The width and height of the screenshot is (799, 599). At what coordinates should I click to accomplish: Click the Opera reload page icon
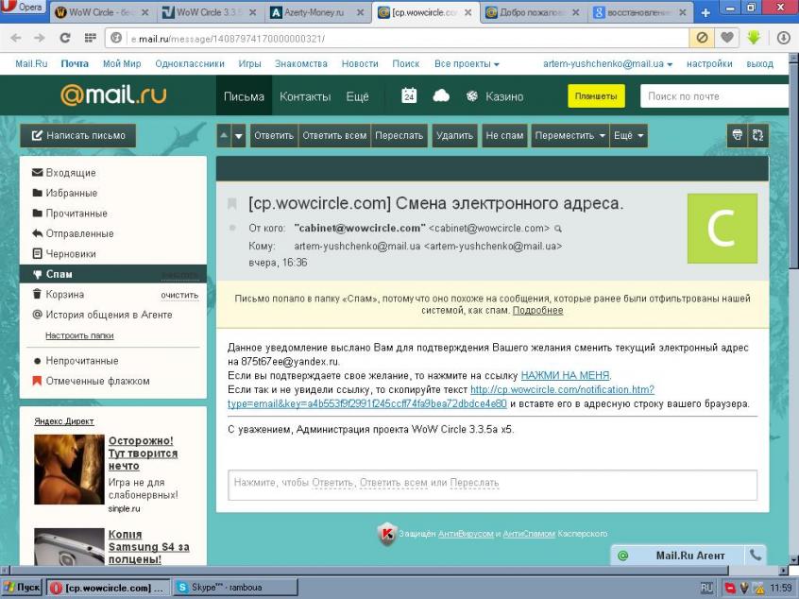tap(65, 38)
